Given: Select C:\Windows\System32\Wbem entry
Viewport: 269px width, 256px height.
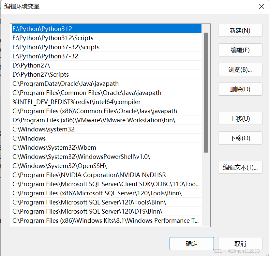Looking at the screenshot, I should [x=107, y=147].
